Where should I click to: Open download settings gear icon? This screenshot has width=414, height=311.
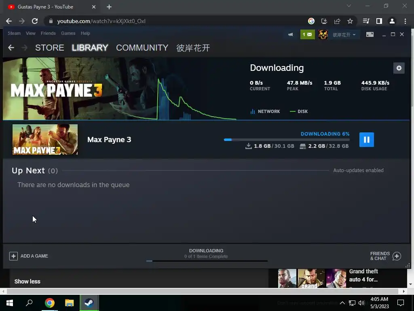coord(399,68)
